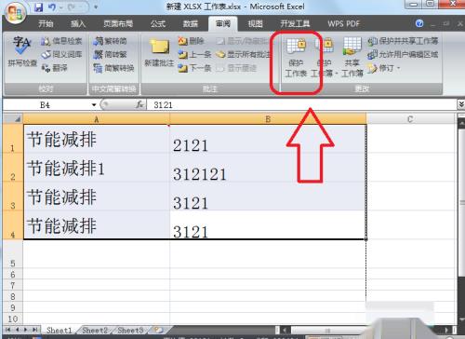Image resolution: width=465 pixels, height=339 pixels.
Task: Open Excel Help question mark icon
Action: (x=419, y=23)
